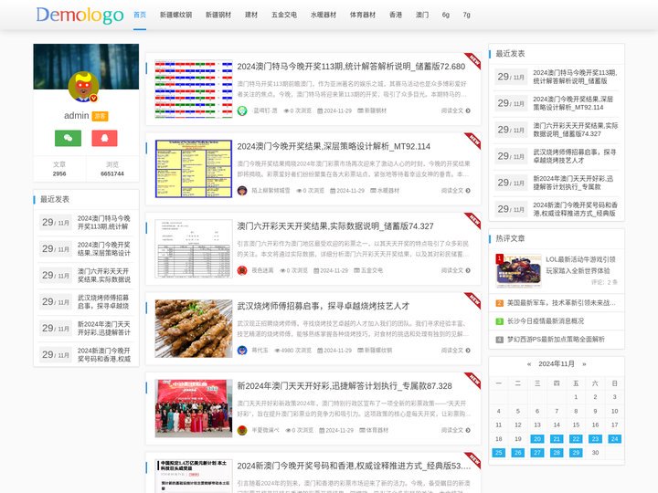Select calendar date 25
This screenshot has width=658, height=493.
(x=499, y=453)
